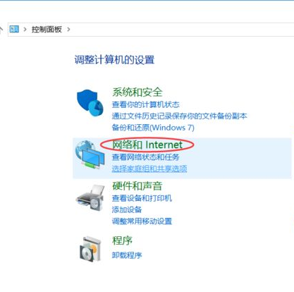Click the Control Panel icon in address bar
294x292 pixels.
[x=14, y=29]
